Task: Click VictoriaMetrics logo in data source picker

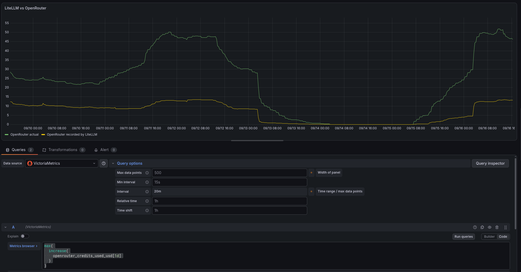Action: coord(30,163)
